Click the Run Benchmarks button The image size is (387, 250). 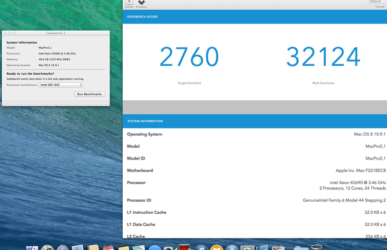tap(89, 94)
